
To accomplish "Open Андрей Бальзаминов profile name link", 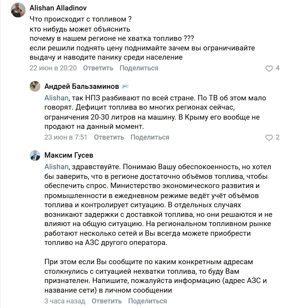I will 82,86.
